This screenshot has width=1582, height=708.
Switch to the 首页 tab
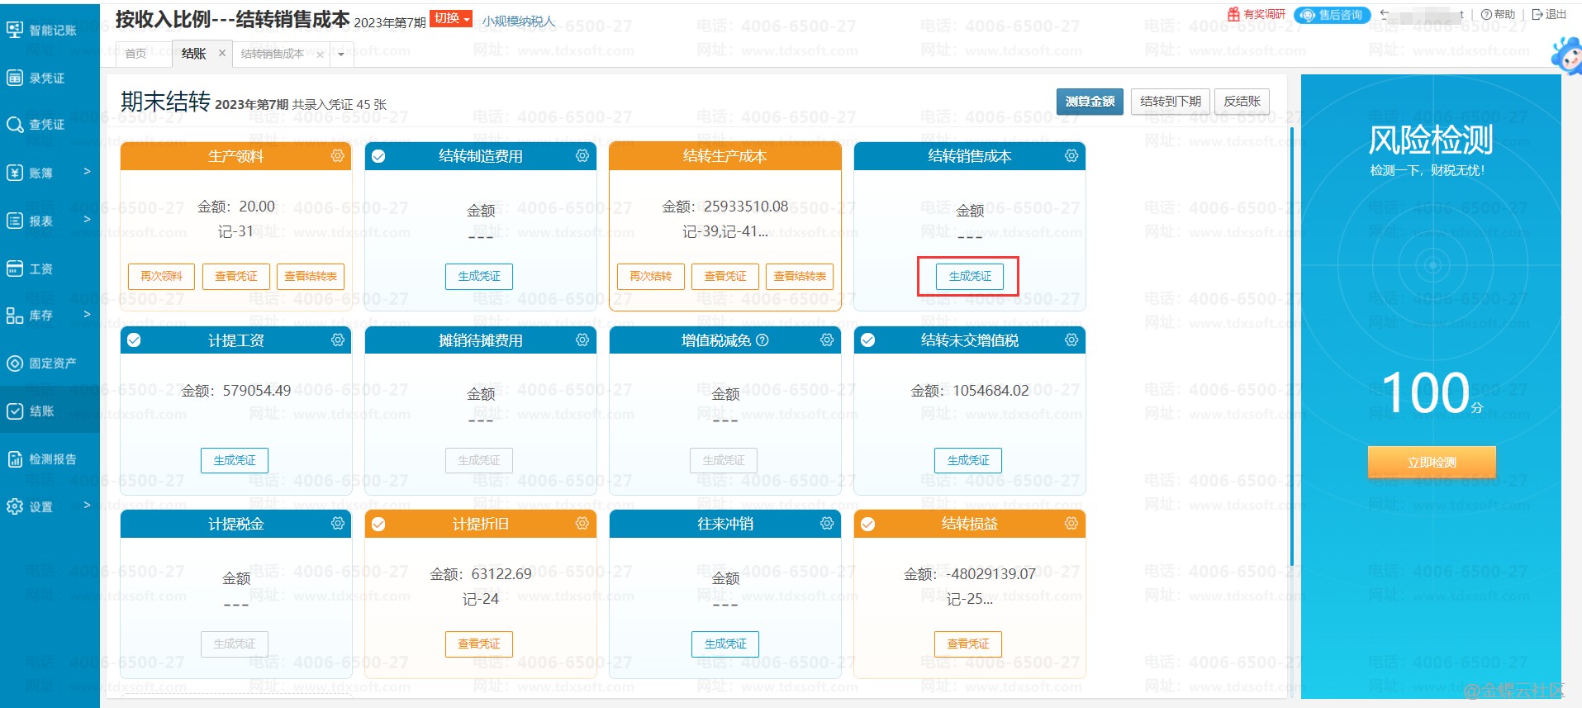pyautogui.click(x=135, y=54)
